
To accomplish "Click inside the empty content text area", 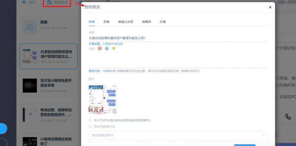I will [x=178, y=59].
